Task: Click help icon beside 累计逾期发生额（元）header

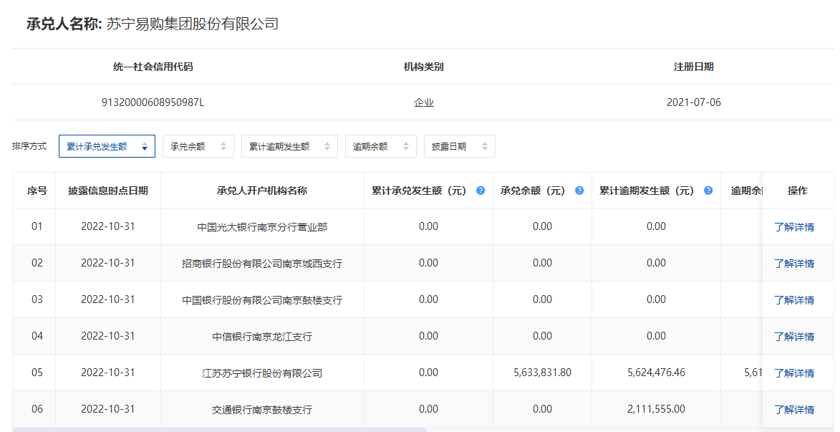Action: (x=708, y=191)
